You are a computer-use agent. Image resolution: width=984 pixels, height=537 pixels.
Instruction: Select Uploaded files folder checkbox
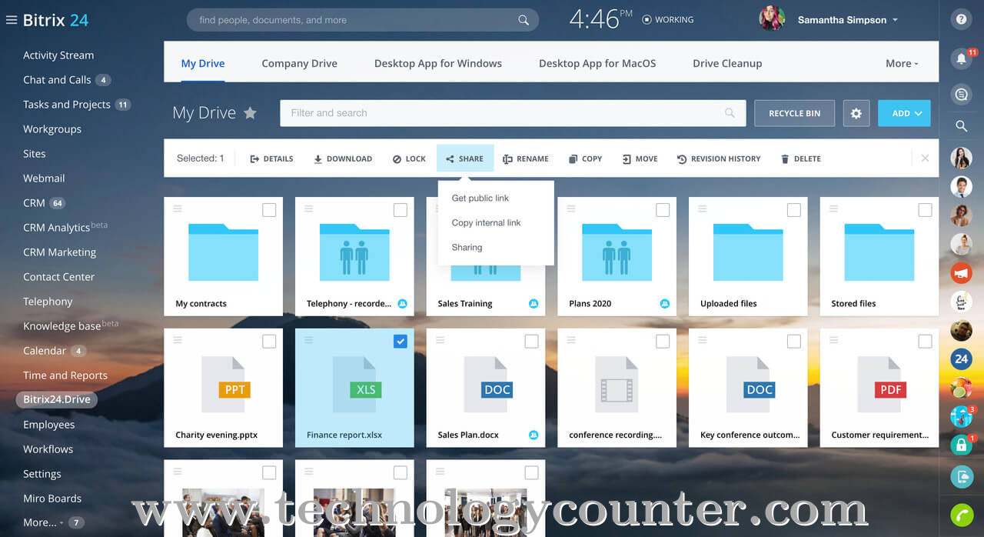(x=794, y=210)
